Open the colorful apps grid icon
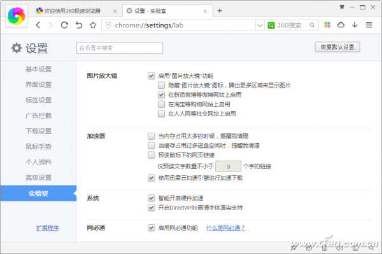Image resolution: width=382 pixels, height=254 pixels. 327,25
